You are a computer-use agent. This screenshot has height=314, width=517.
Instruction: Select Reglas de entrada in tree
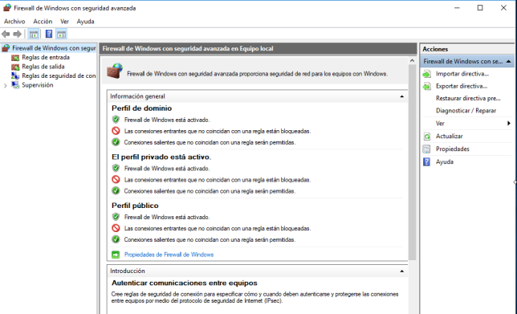coord(46,57)
